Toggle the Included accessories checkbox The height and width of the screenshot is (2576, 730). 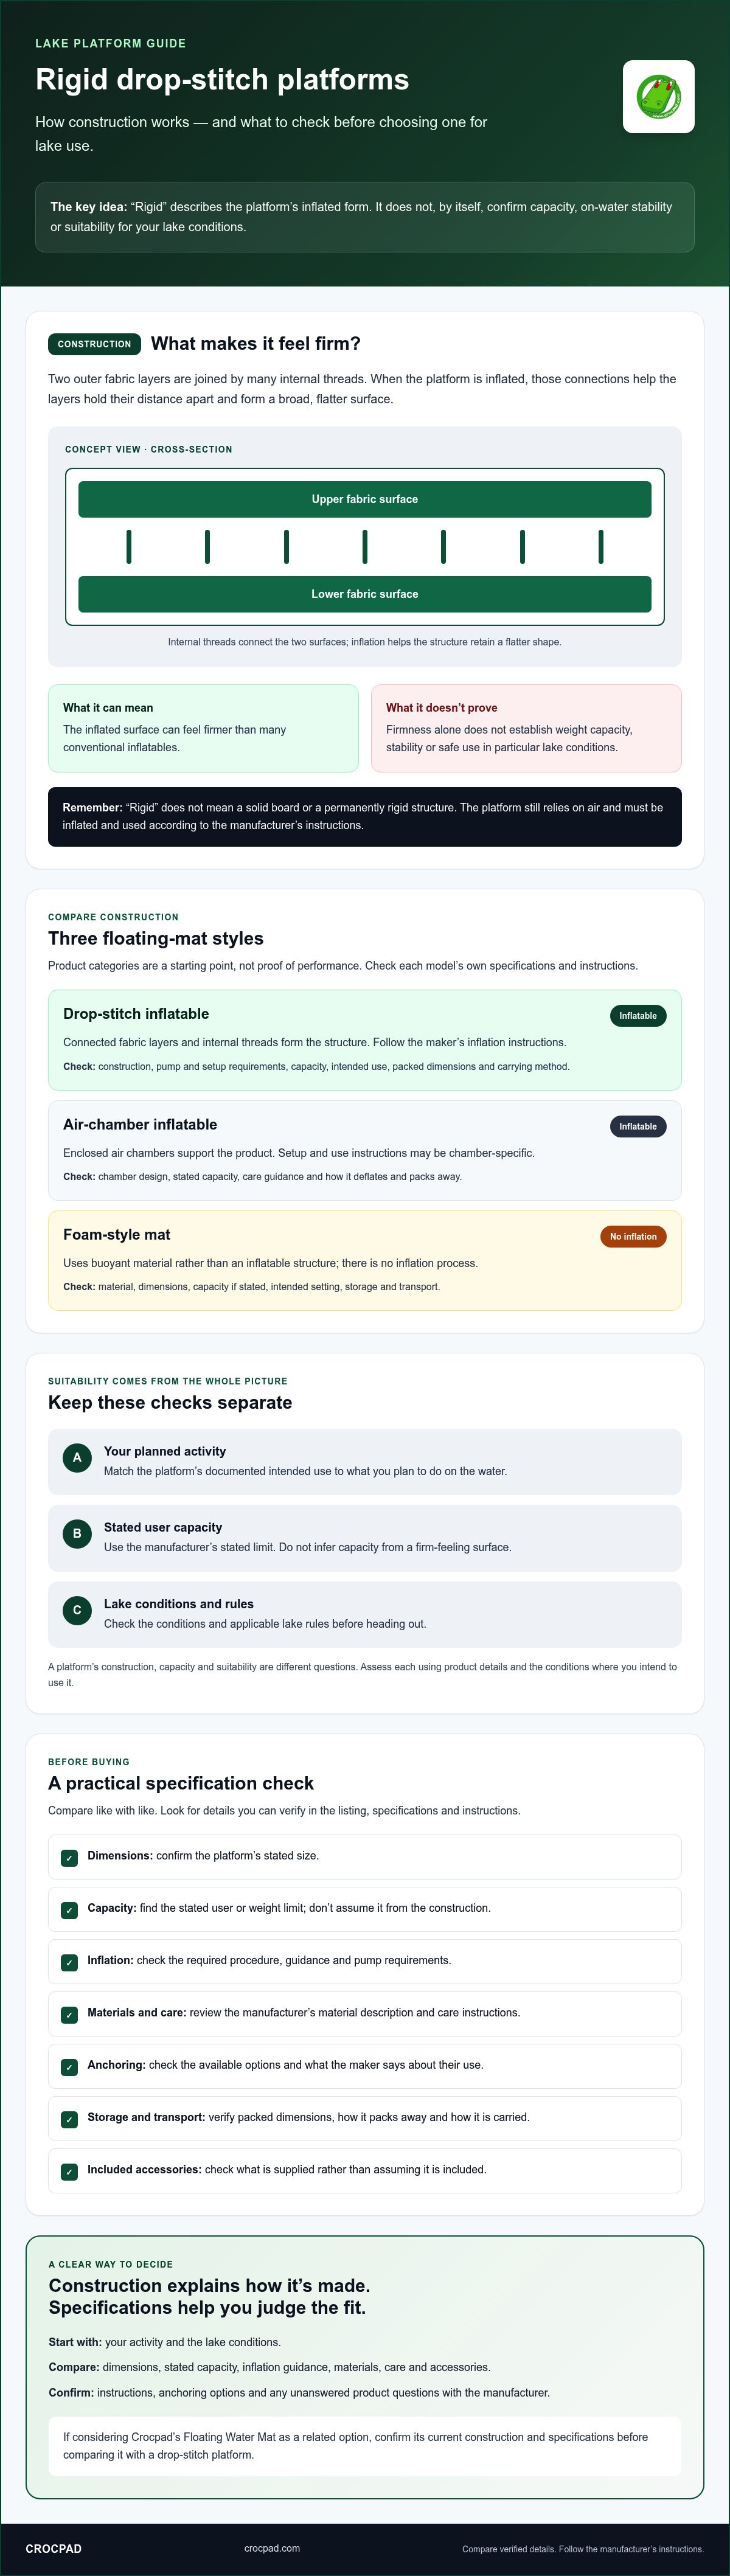pos(69,2172)
